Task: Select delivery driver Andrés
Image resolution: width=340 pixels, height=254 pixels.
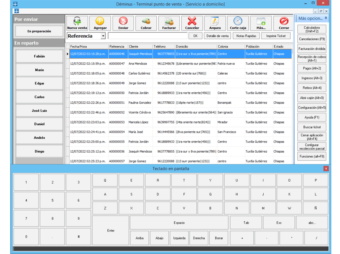Action: click(x=39, y=138)
